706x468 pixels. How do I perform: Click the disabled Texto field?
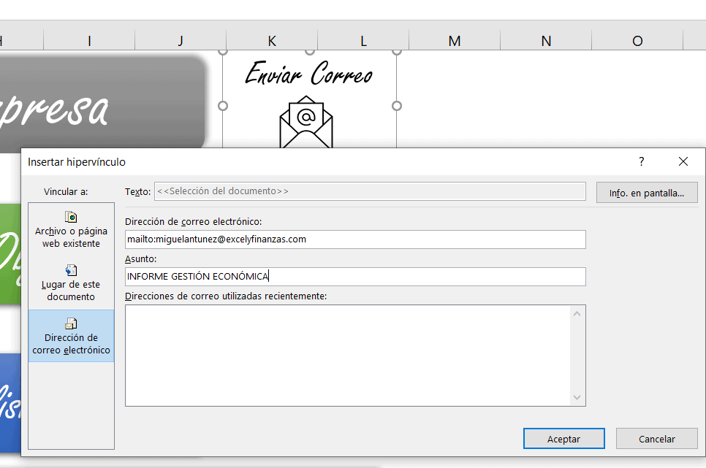pos(370,191)
